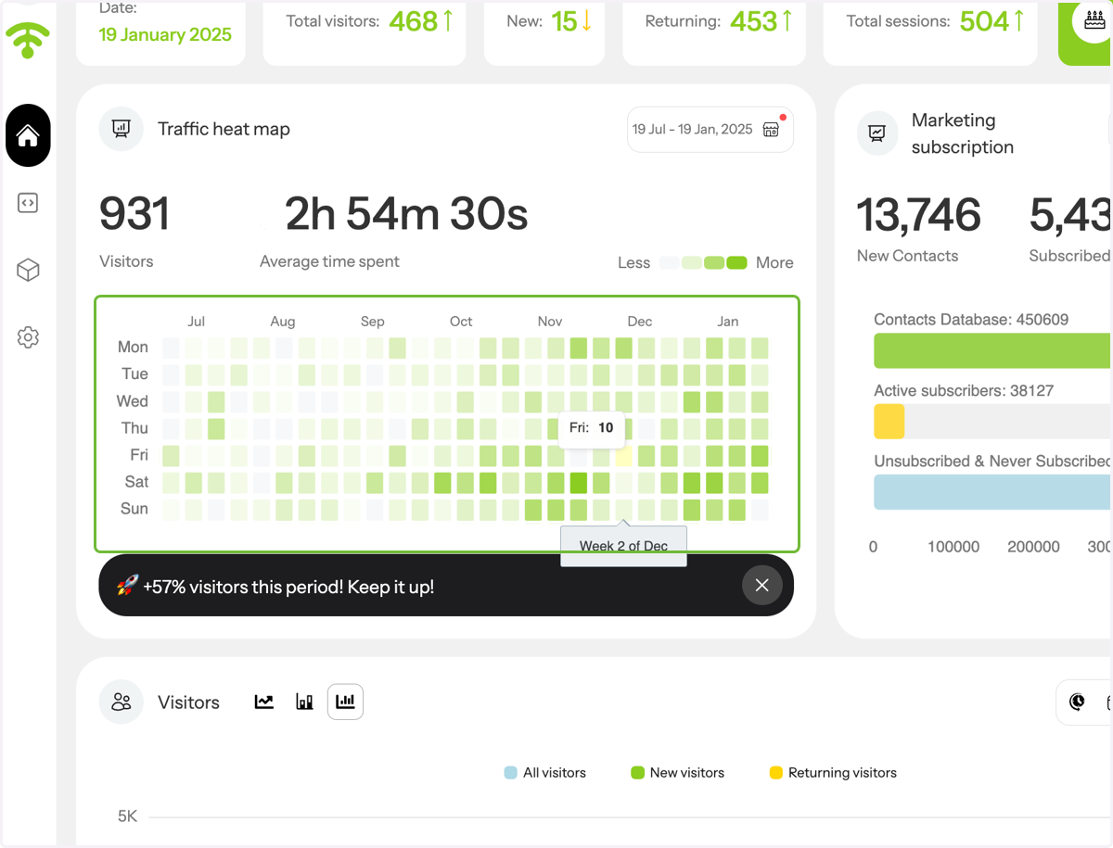
Task: Click the 'Aug' month label on heat map
Action: (x=283, y=322)
